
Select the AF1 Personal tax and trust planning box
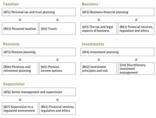39,12
